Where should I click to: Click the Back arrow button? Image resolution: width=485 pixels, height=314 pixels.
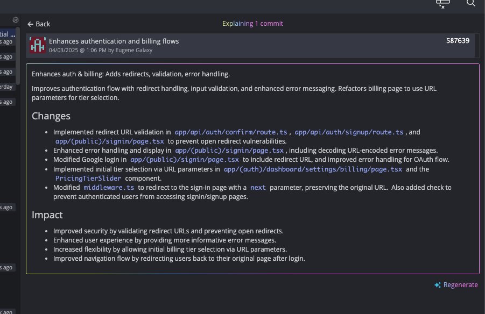[x=38, y=24]
